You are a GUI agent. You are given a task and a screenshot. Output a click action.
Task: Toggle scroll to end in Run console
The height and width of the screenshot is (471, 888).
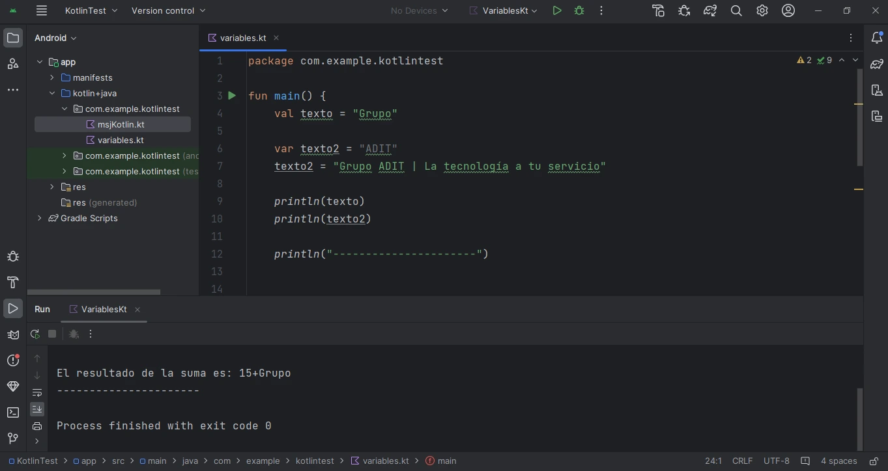click(x=37, y=409)
